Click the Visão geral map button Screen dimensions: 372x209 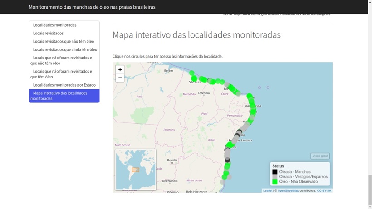320,156
